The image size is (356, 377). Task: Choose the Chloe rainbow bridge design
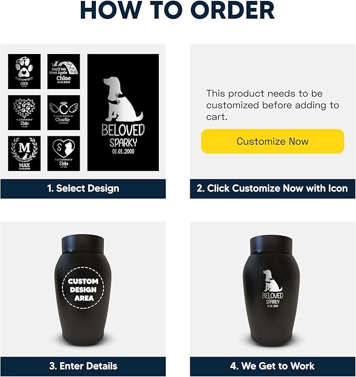(x=63, y=71)
